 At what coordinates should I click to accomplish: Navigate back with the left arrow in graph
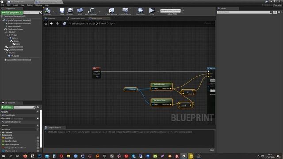tap(51, 23)
